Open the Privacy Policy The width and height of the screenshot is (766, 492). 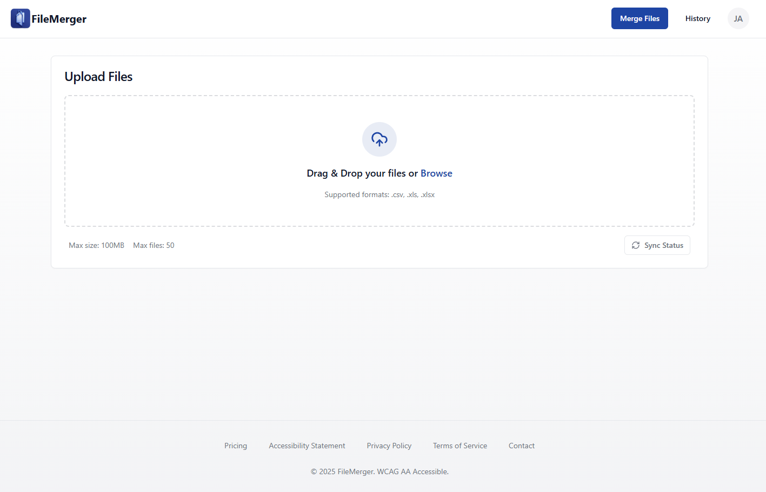click(x=389, y=446)
